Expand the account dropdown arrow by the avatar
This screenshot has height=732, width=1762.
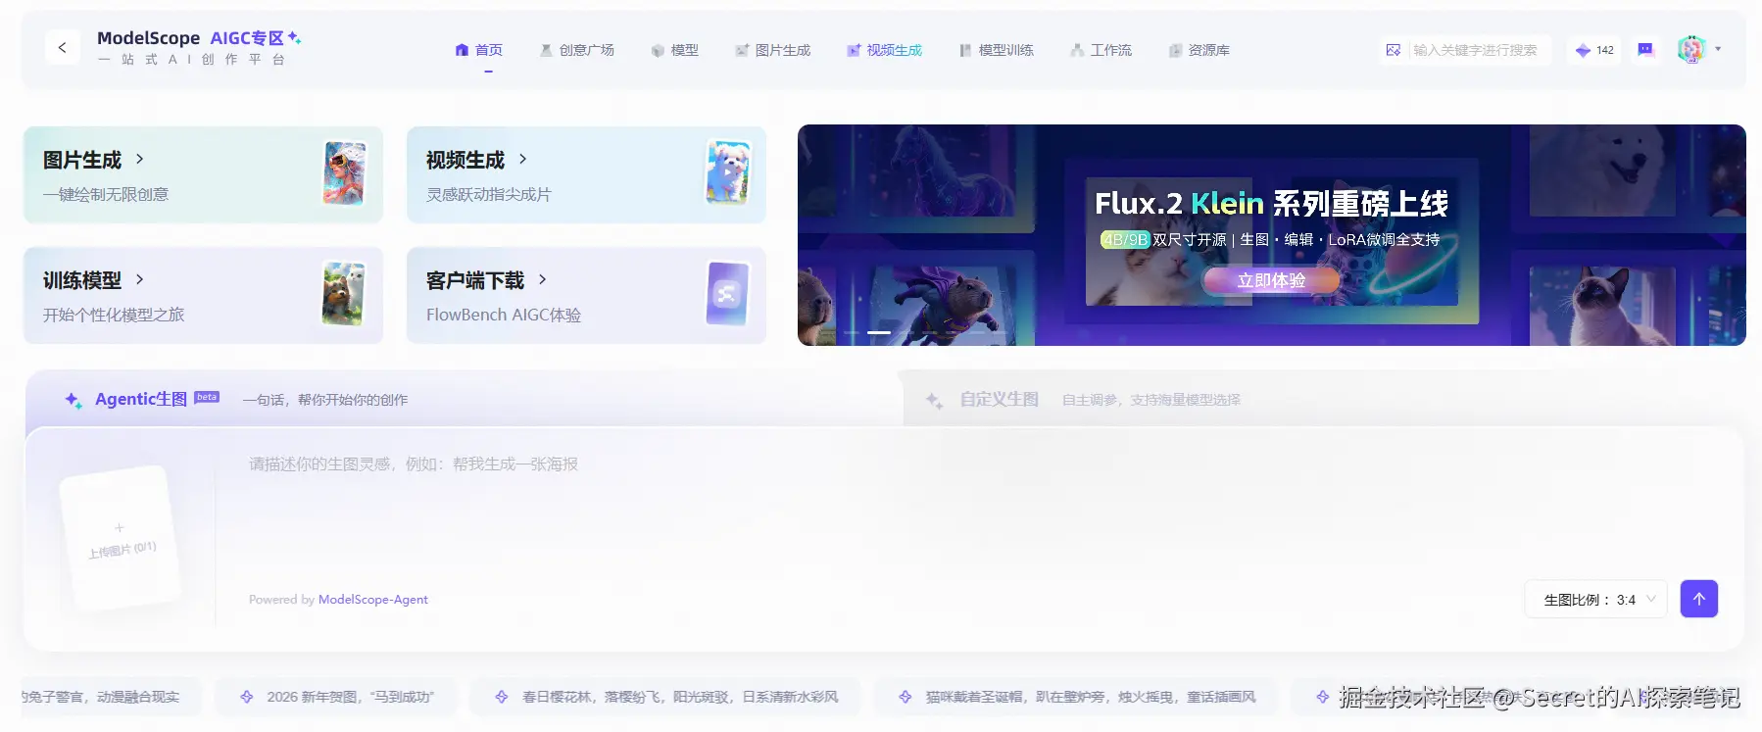[x=1718, y=49]
